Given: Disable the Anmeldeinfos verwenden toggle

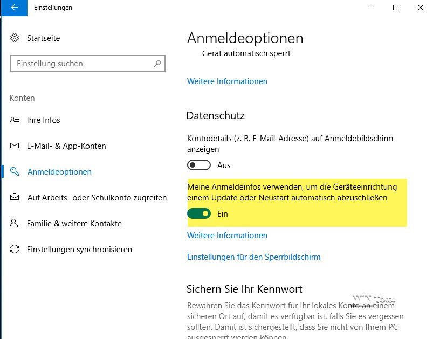Looking at the screenshot, I should pos(198,214).
